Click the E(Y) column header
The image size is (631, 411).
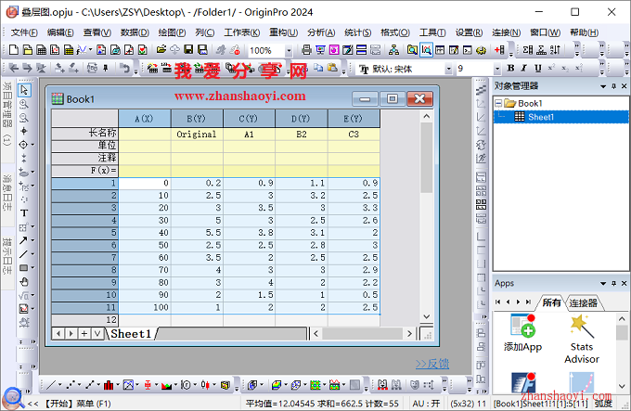(354, 118)
